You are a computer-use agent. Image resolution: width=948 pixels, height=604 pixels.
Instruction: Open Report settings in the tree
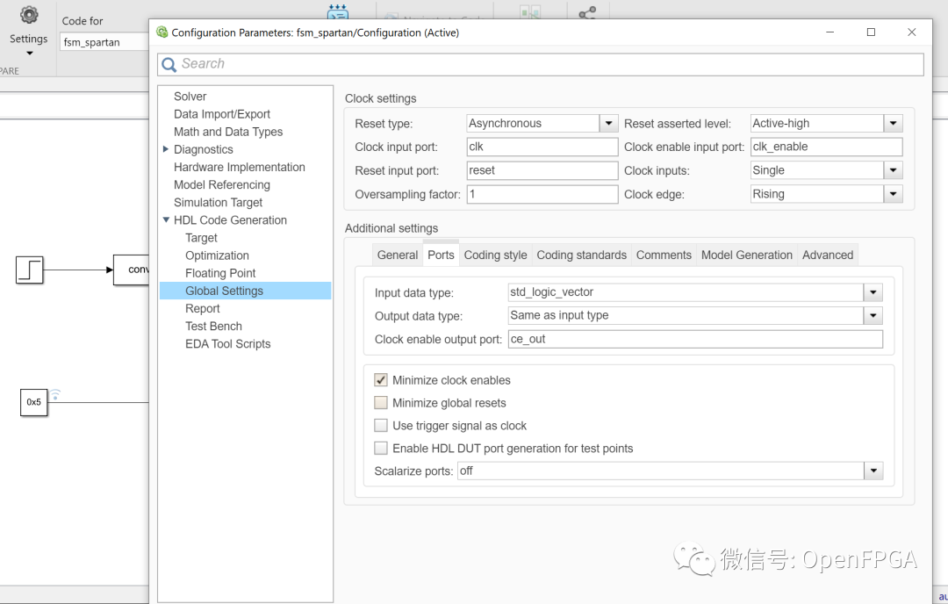(x=203, y=308)
